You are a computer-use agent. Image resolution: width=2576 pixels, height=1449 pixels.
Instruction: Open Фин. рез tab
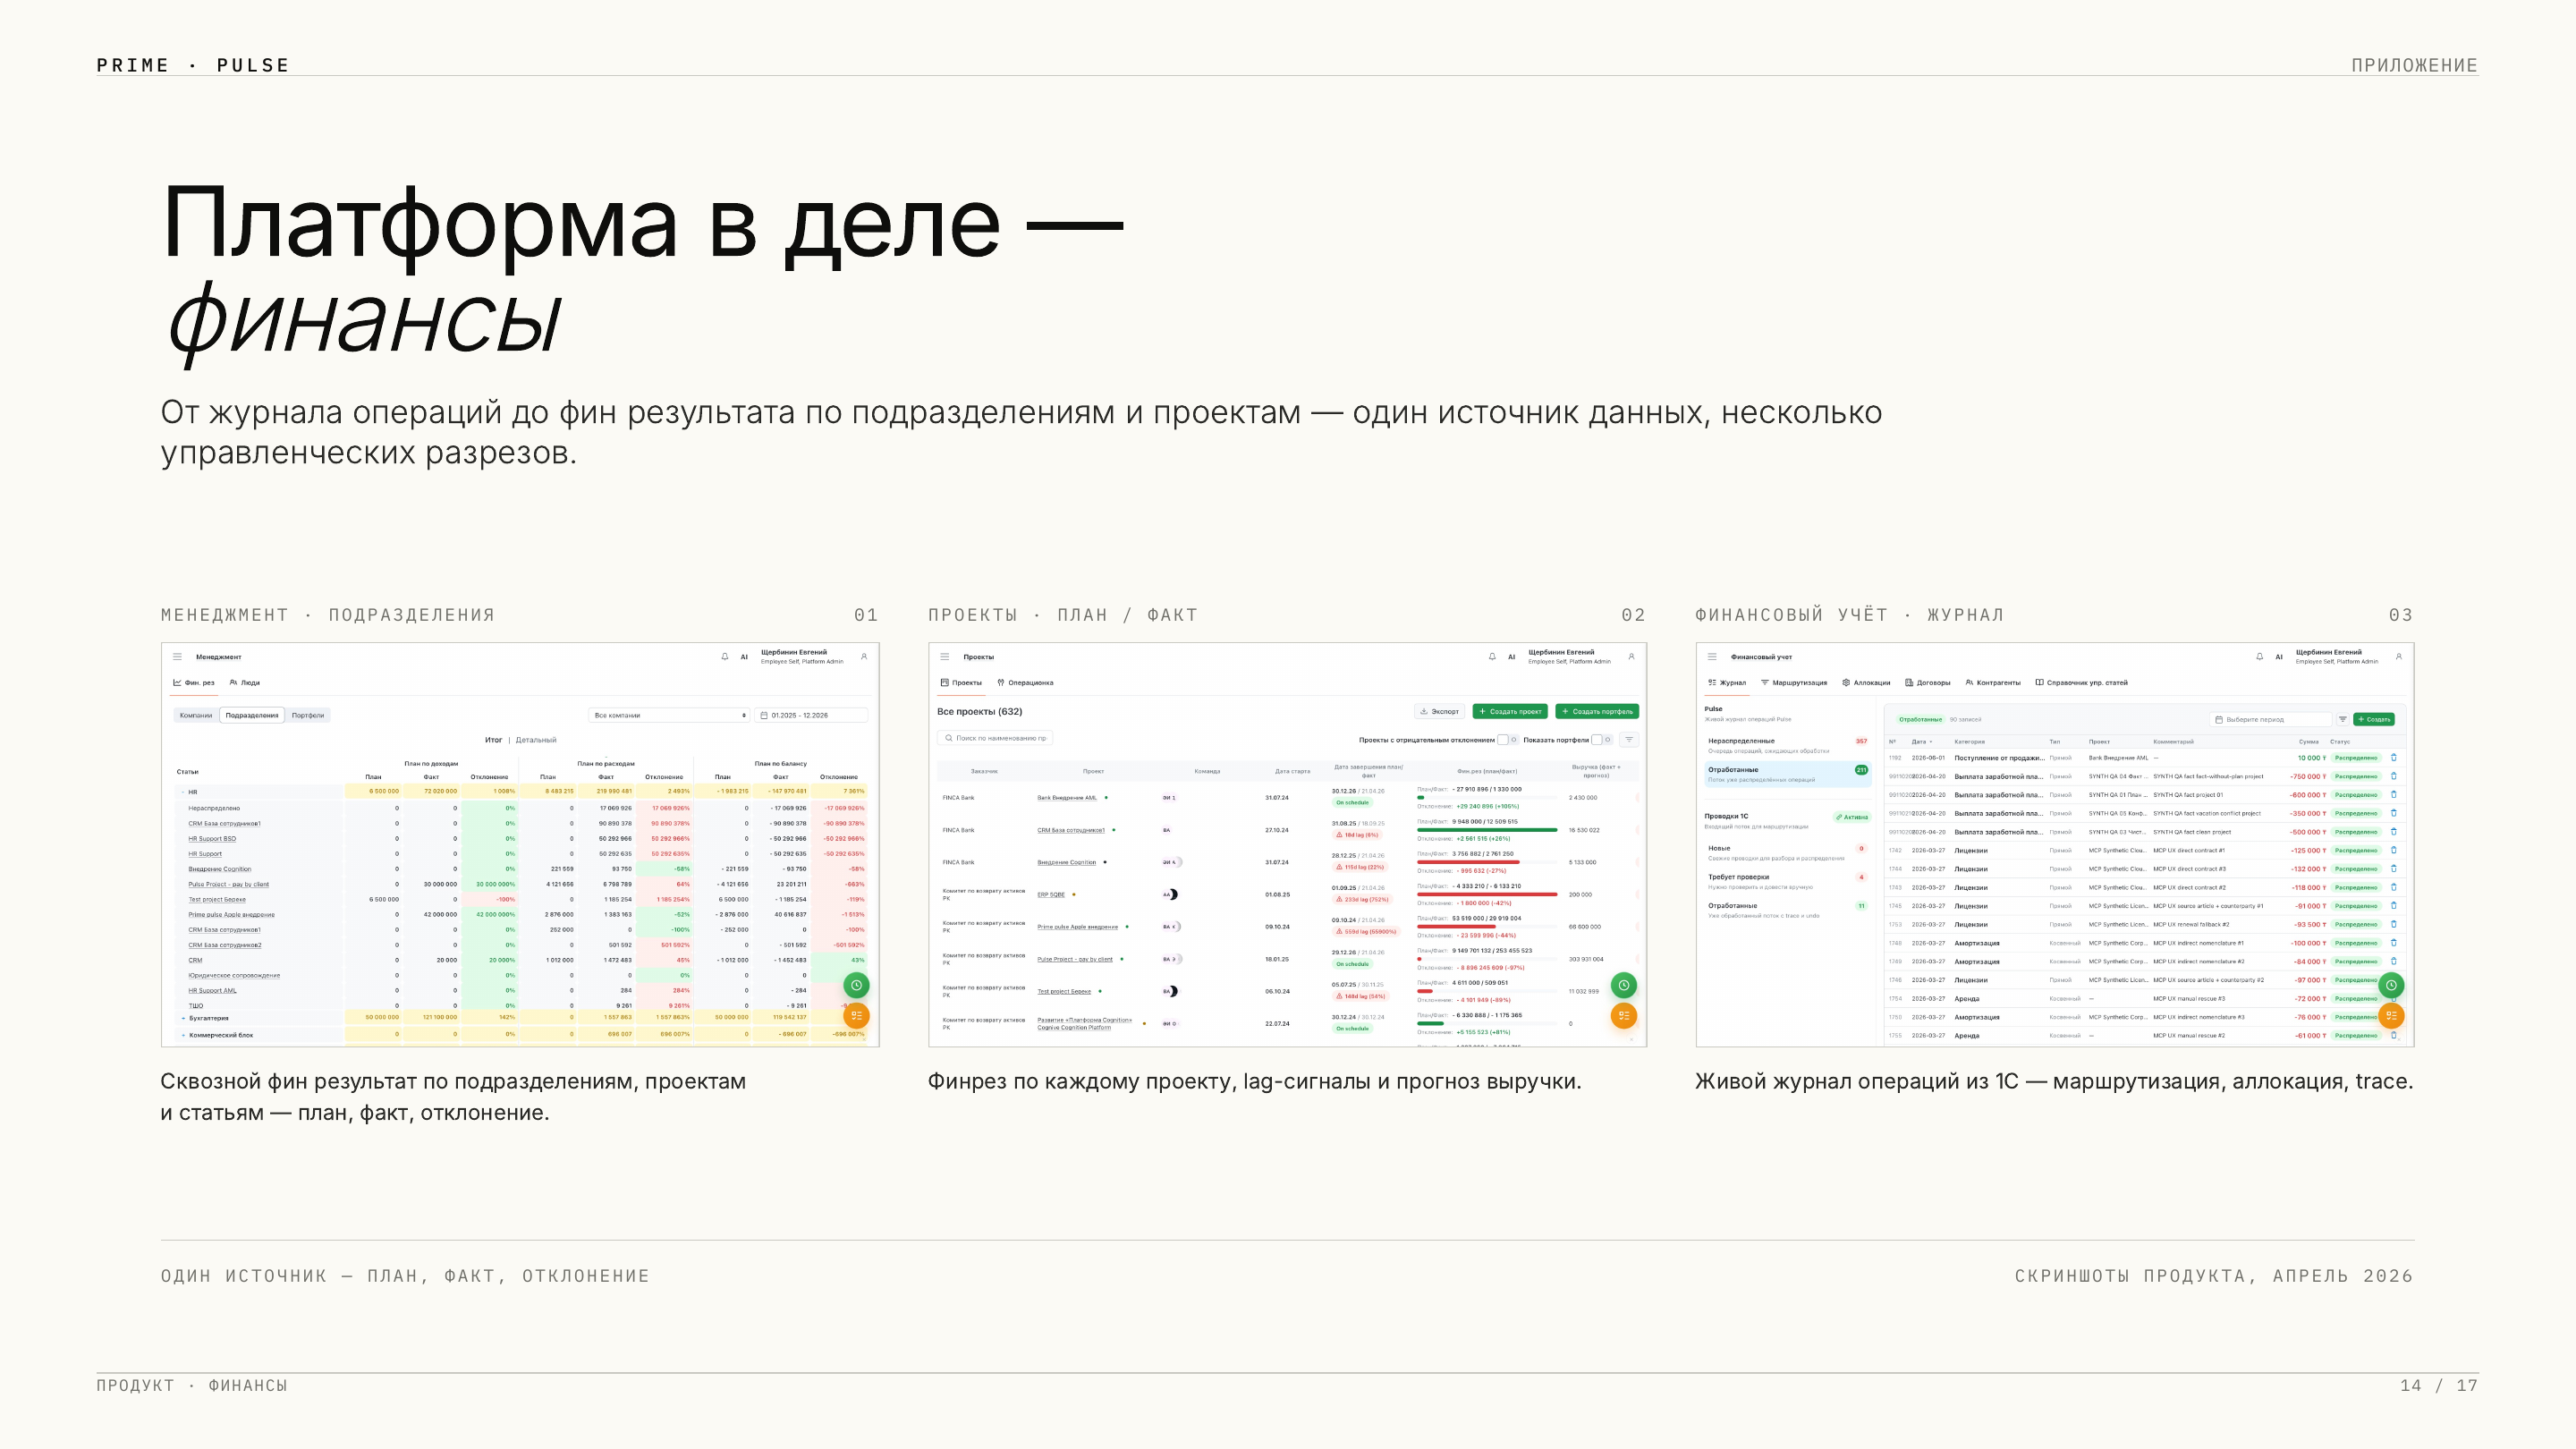(x=194, y=683)
